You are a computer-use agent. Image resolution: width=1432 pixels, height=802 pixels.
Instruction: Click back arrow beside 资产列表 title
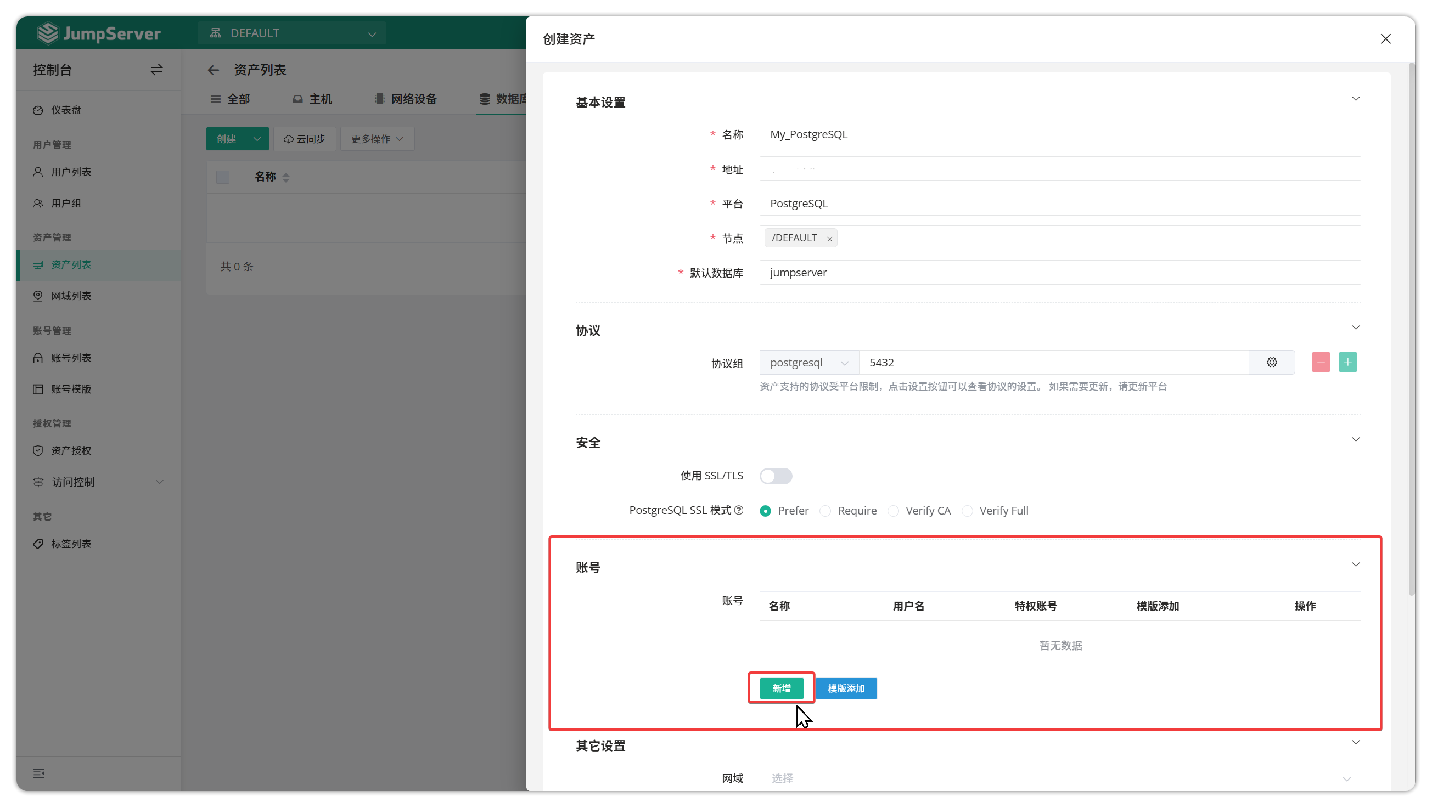point(214,70)
